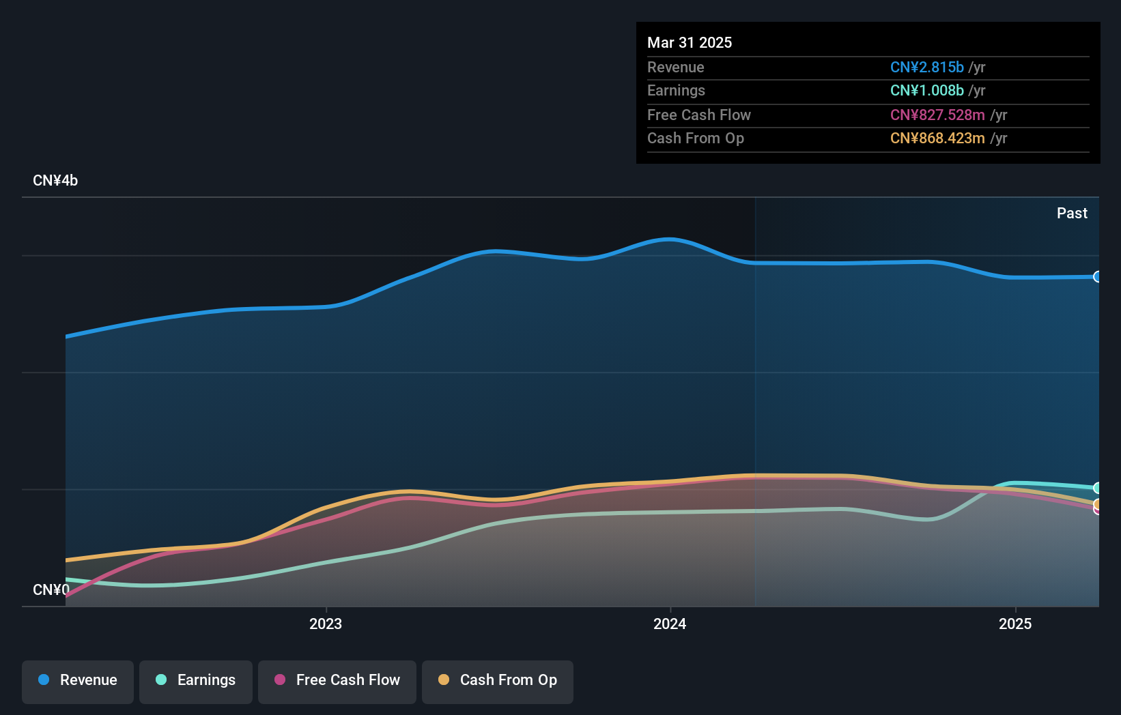1121x715 pixels.
Task: Click the Earnings endpoint marker on chart
Action: [1097, 488]
